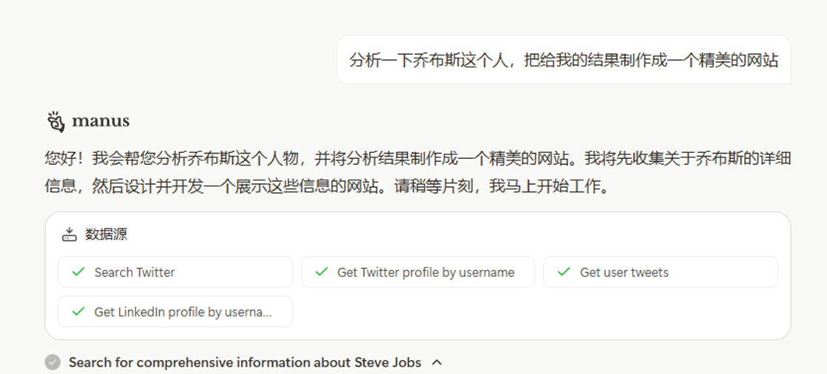The width and height of the screenshot is (827, 374).
Task: Click the 数据源 section heading
Action: point(106,234)
